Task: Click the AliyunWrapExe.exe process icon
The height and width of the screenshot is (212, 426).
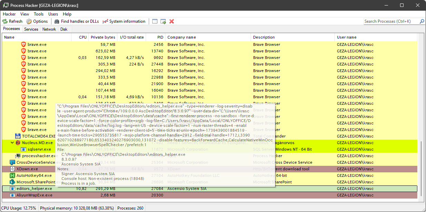Action: pyautogui.click(x=12, y=195)
